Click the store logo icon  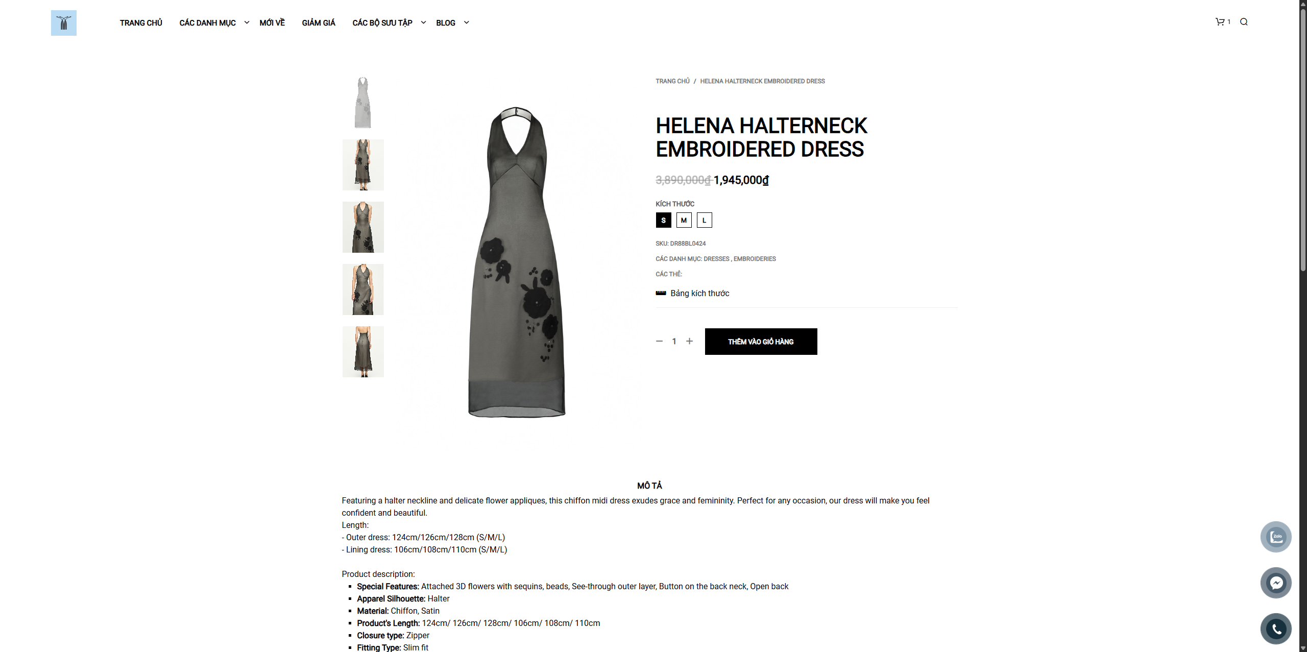click(x=64, y=23)
